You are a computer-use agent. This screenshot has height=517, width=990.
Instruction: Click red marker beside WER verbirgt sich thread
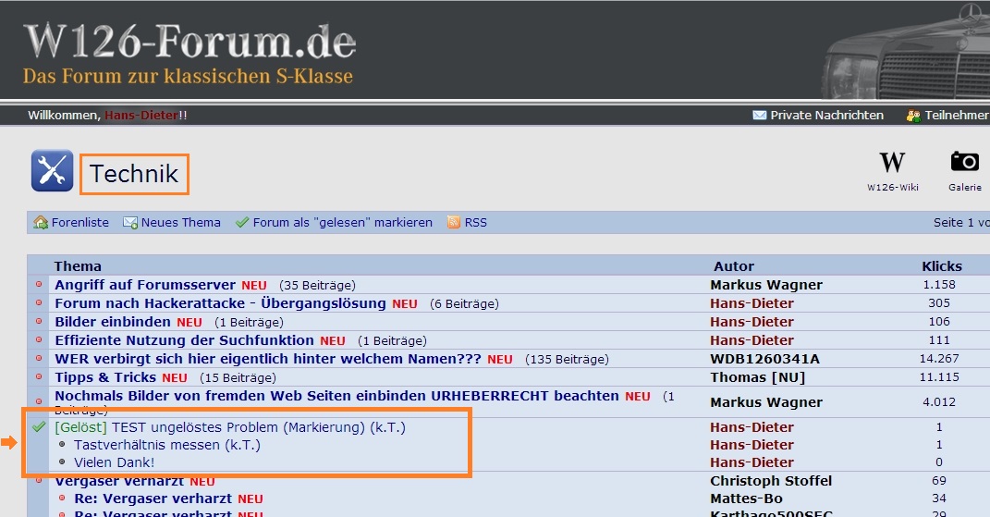tap(39, 358)
